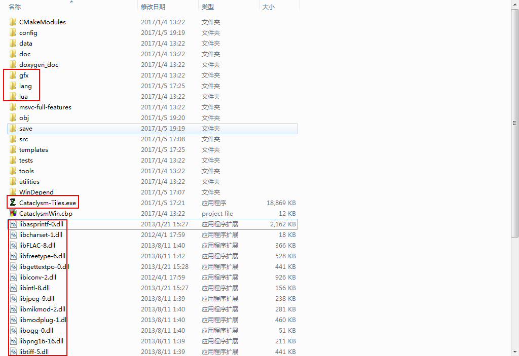Click the date 2017/1/5 19:20 of obj
The image size is (519, 356).
coord(163,118)
